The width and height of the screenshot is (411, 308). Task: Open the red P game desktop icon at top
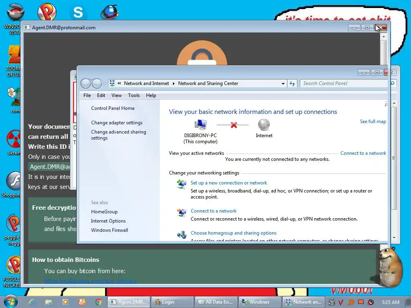47,12
